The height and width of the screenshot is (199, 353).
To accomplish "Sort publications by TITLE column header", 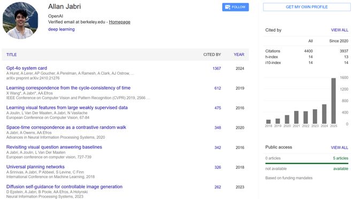I will coord(11,54).
